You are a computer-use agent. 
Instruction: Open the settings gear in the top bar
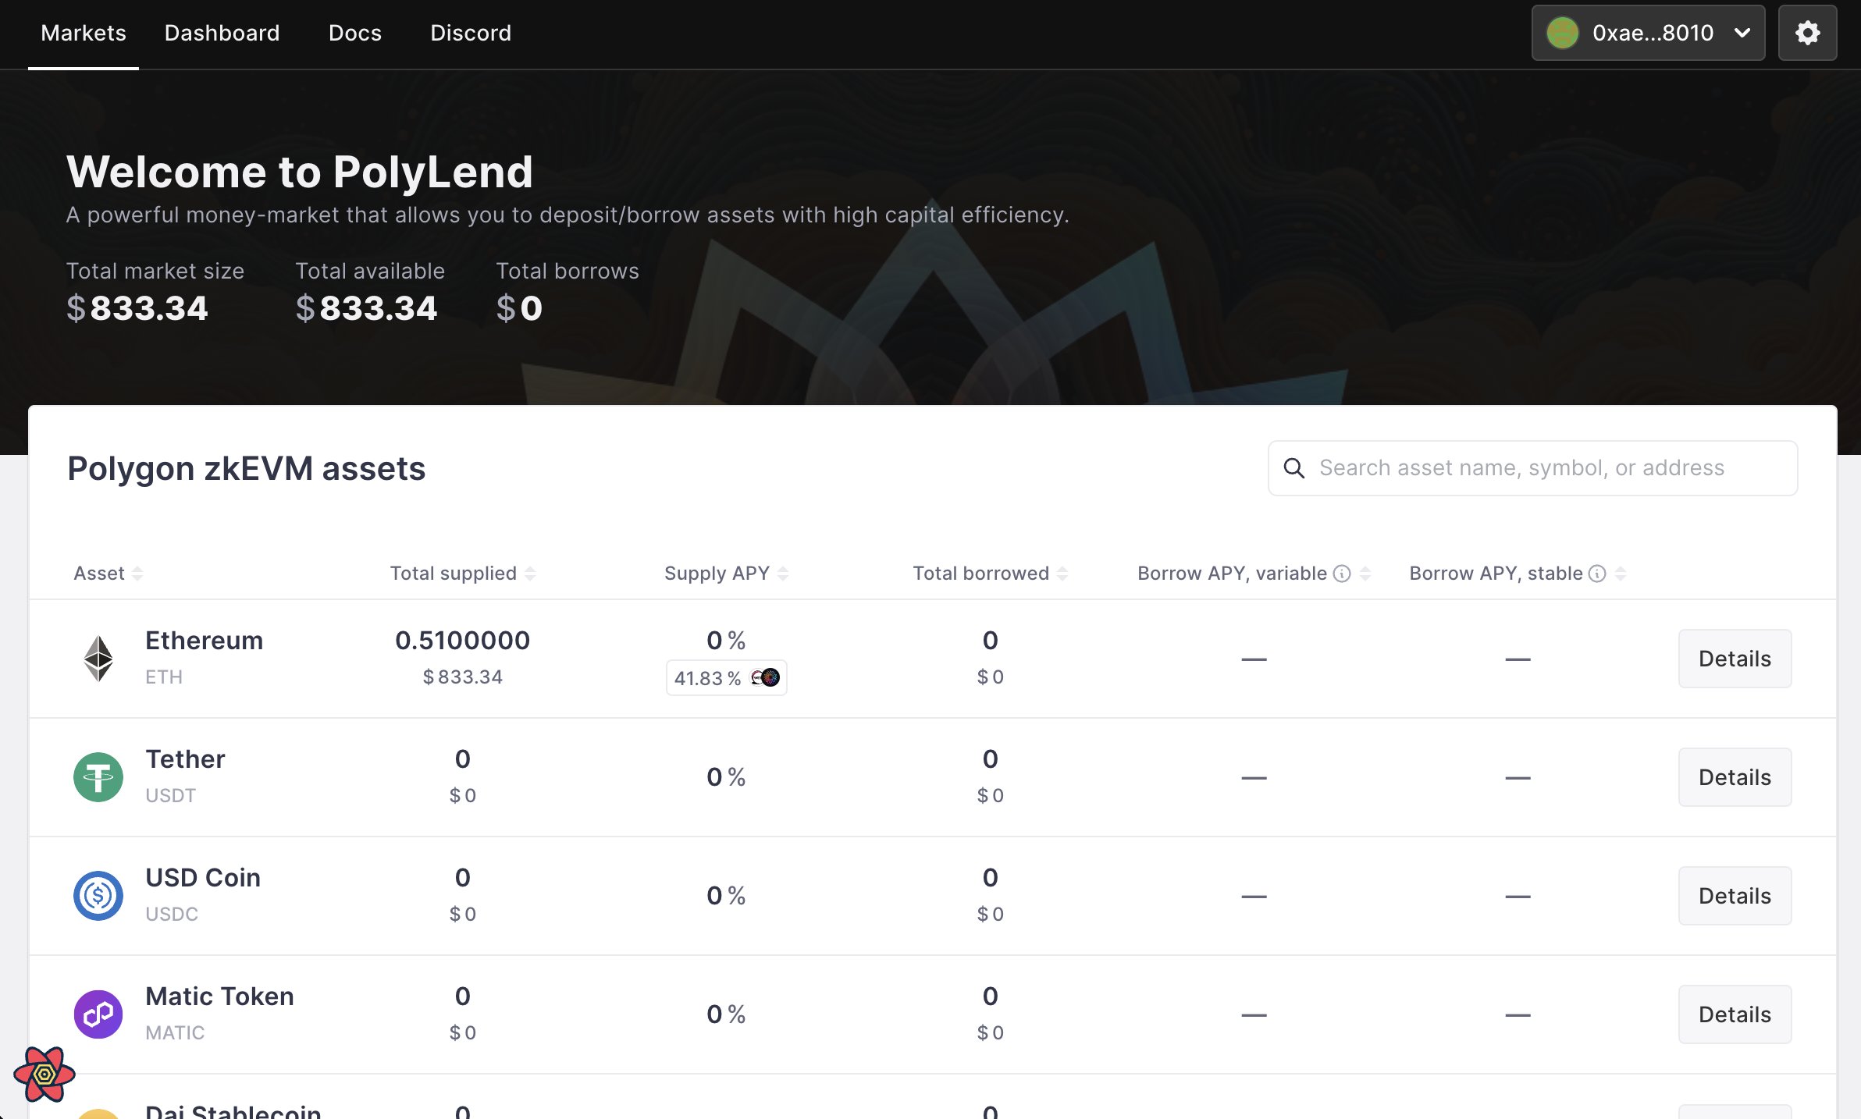point(1807,33)
